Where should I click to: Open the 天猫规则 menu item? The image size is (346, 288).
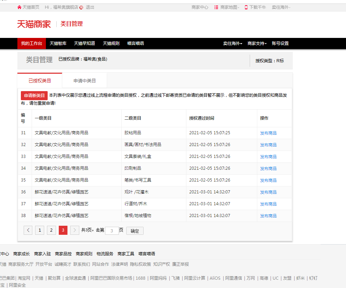coord(111,43)
